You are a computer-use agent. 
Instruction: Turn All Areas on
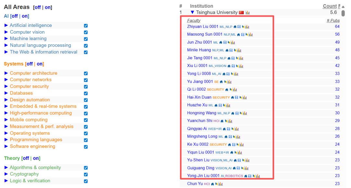point(47,7)
